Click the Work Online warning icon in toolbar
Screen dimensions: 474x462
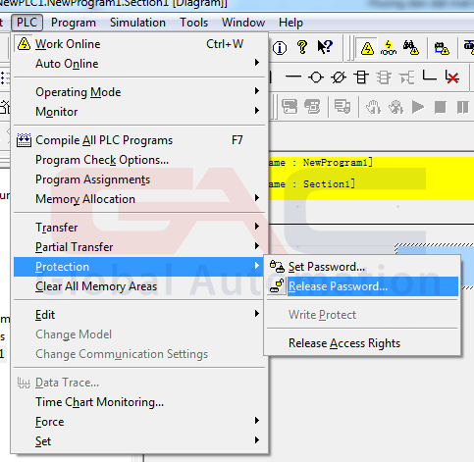click(367, 48)
